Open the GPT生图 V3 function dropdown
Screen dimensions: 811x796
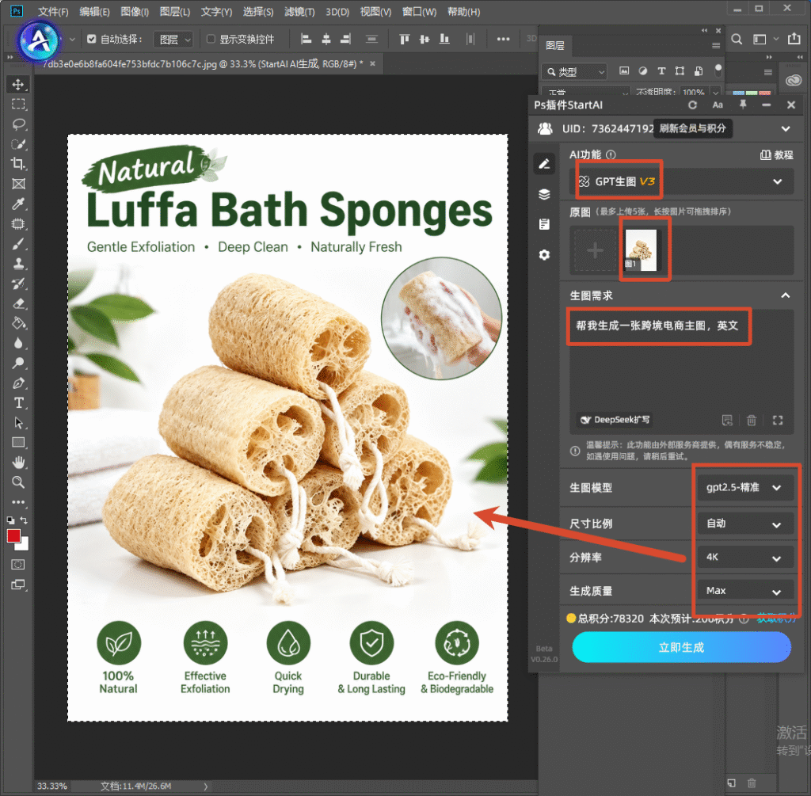tap(682, 181)
